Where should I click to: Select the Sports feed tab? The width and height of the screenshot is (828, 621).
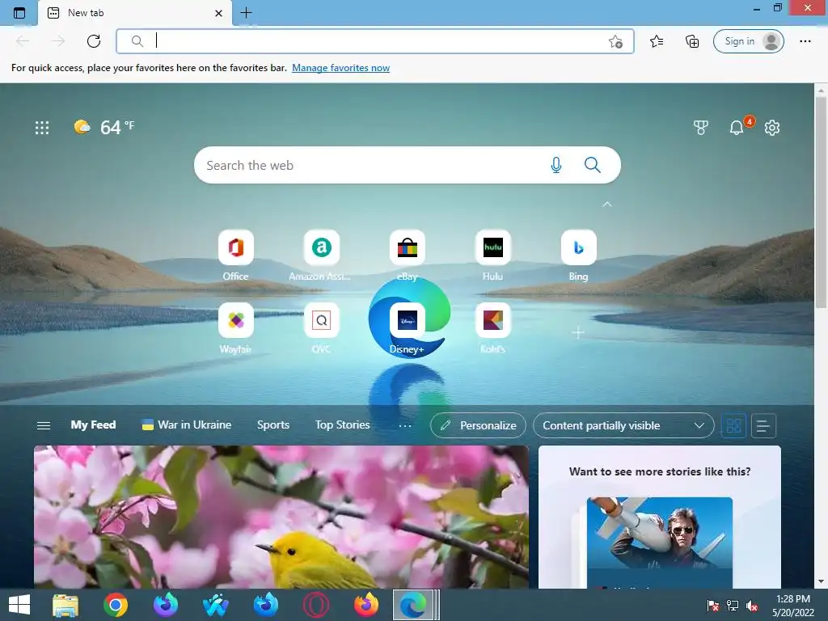273,425
